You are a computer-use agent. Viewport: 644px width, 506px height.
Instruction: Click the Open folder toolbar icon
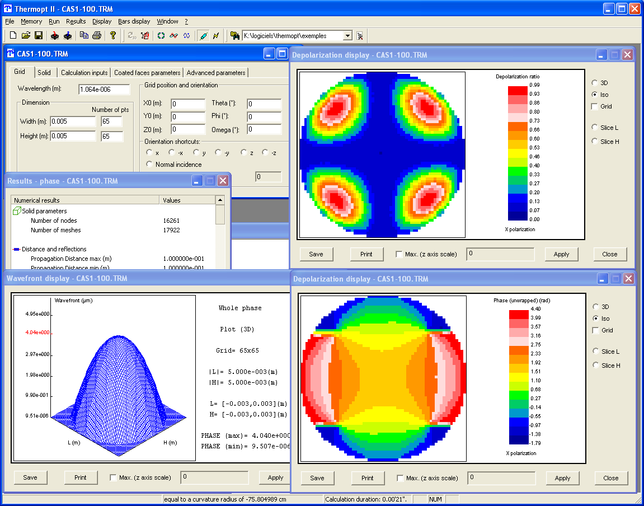[x=26, y=36]
